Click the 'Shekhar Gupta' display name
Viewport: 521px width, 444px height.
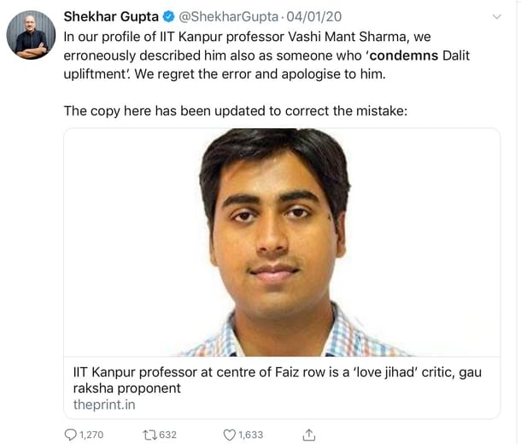pyautogui.click(x=108, y=17)
